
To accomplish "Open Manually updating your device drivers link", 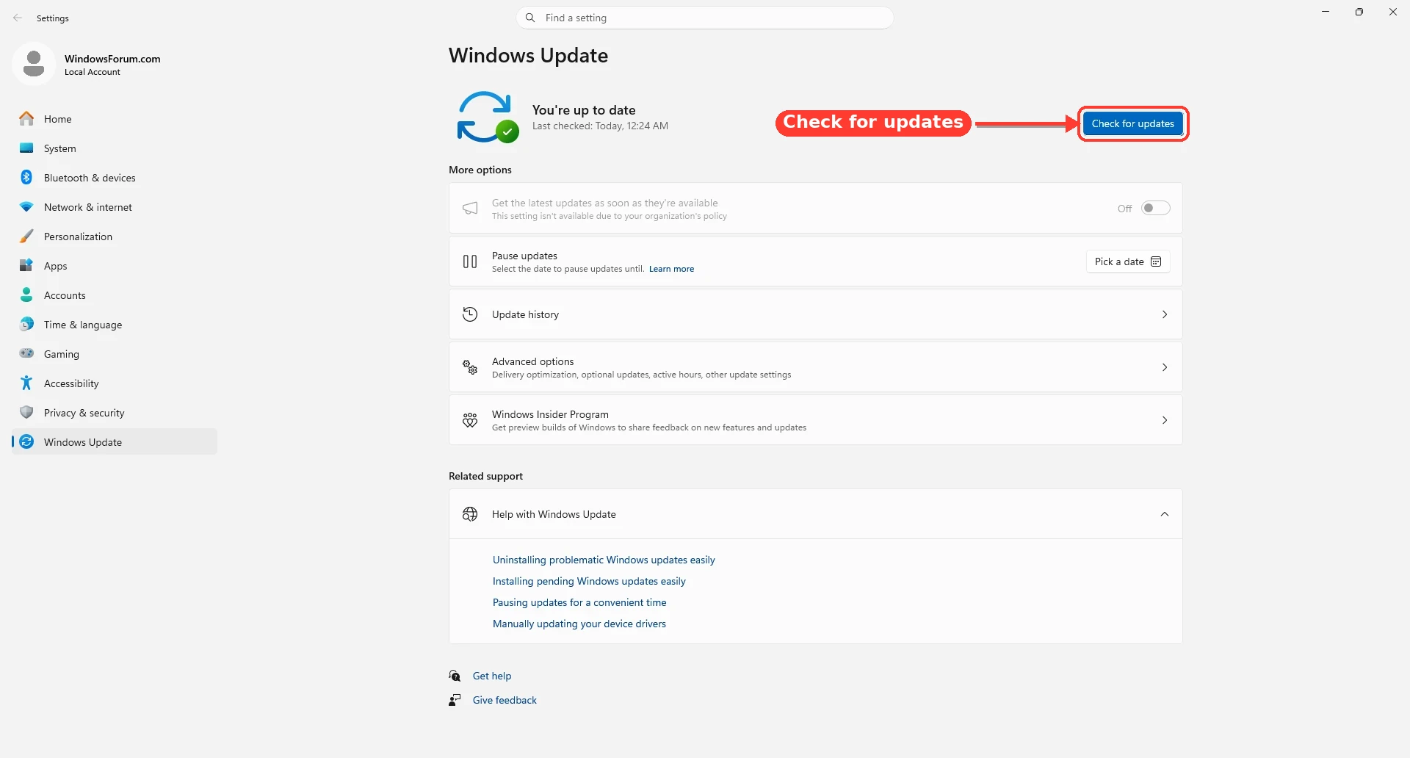I will 579,624.
